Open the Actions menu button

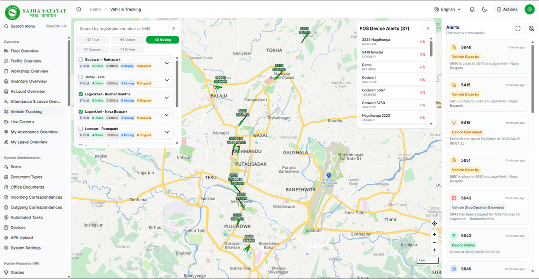click(x=507, y=9)
